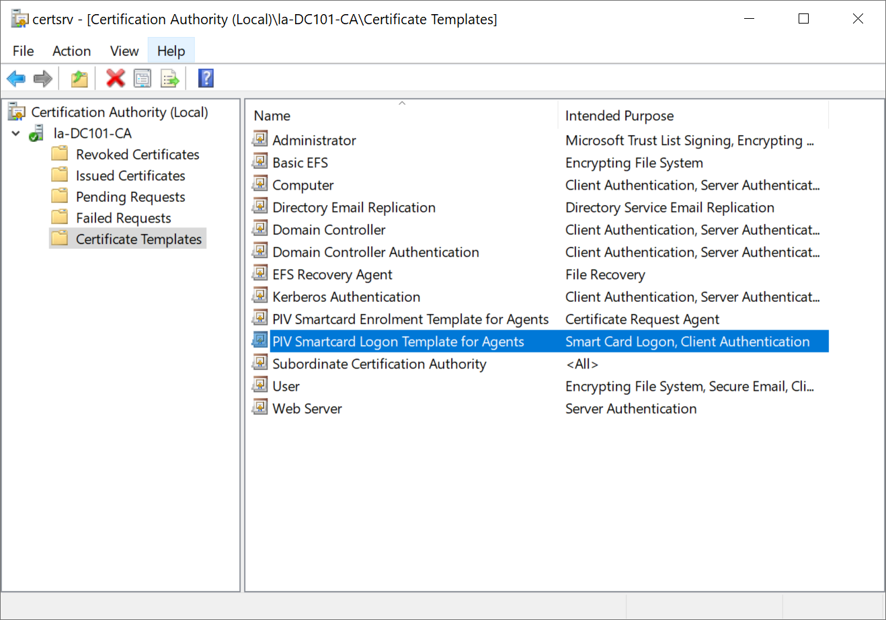Open the Pending Requests folder
Screen dimensions: 886x620
coord(130,197)
